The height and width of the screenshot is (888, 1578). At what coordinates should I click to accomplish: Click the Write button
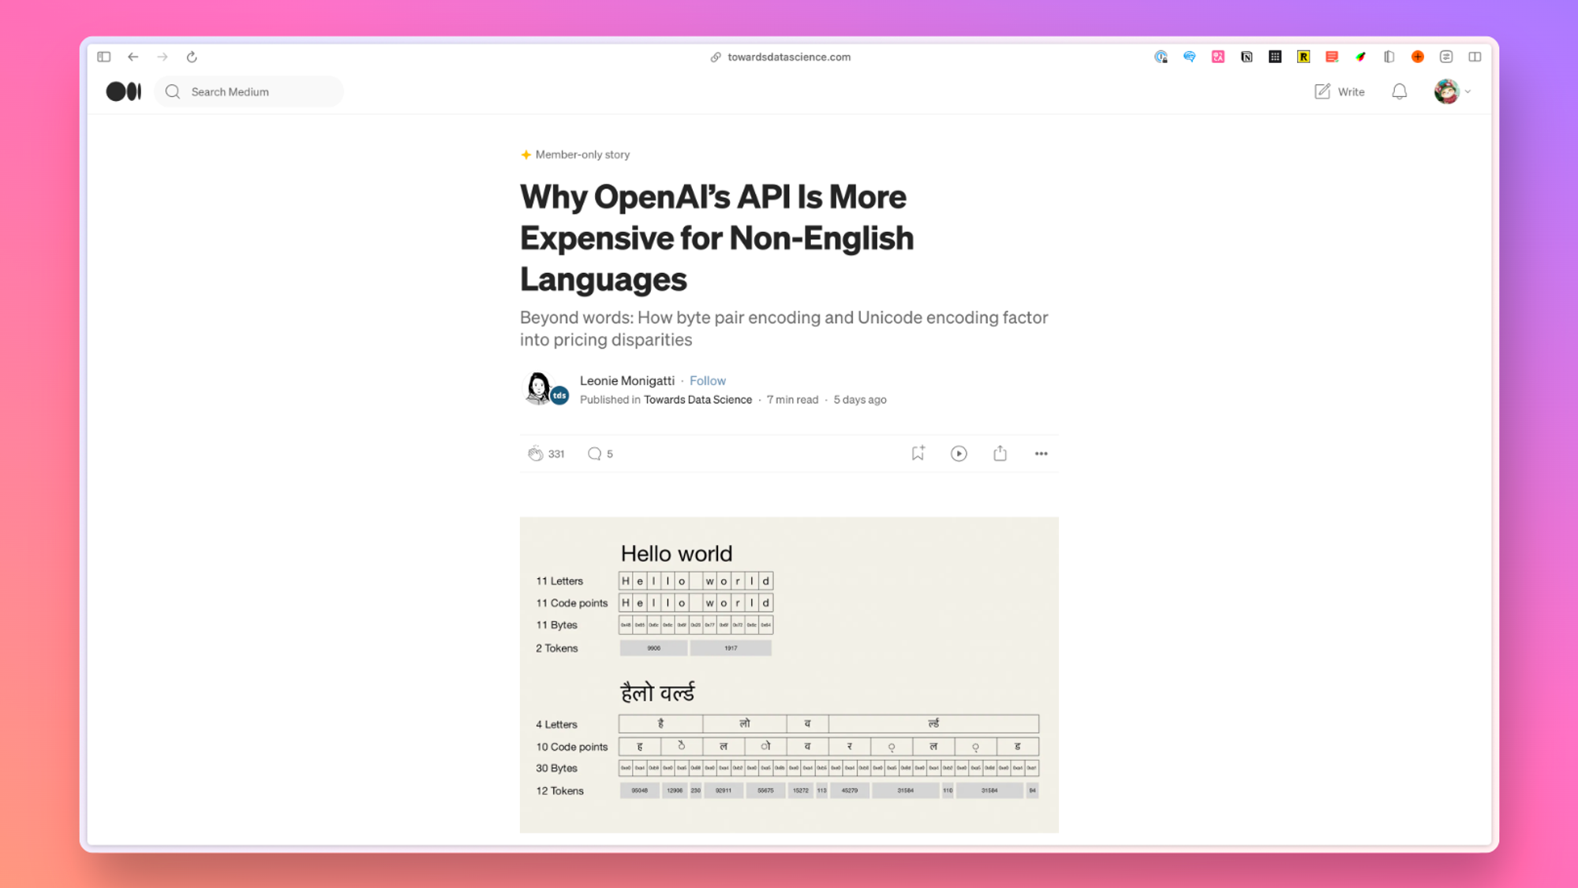point(1339,91)
